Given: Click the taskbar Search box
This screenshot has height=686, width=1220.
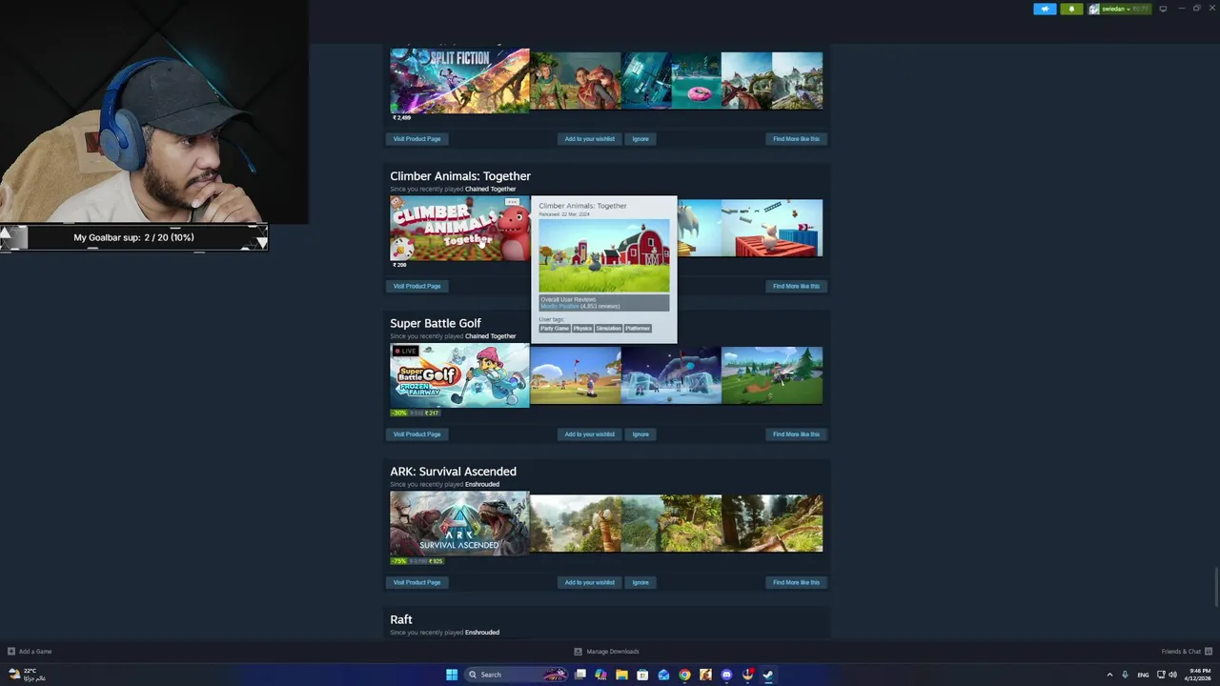Looking at the screenshot, I should (x=516, y=675).
